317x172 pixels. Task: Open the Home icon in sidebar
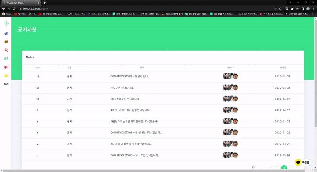pos(6,33)
